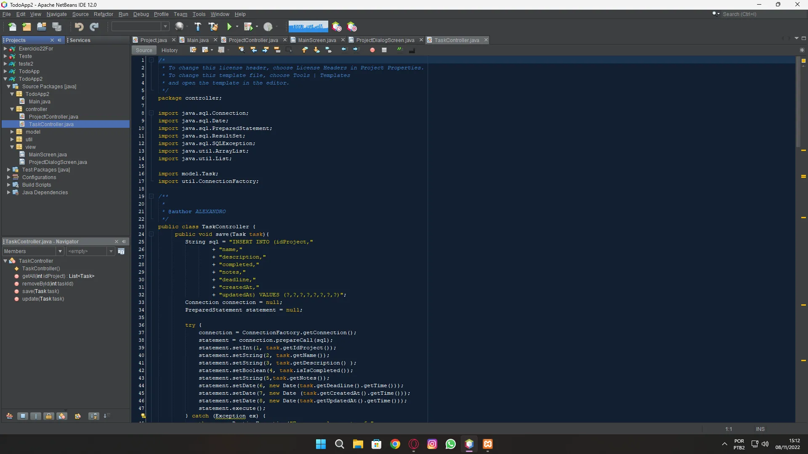Viewport: 808px width, 454px height.
Task: Jump to Next Bookmark icon
Action: 316,50
